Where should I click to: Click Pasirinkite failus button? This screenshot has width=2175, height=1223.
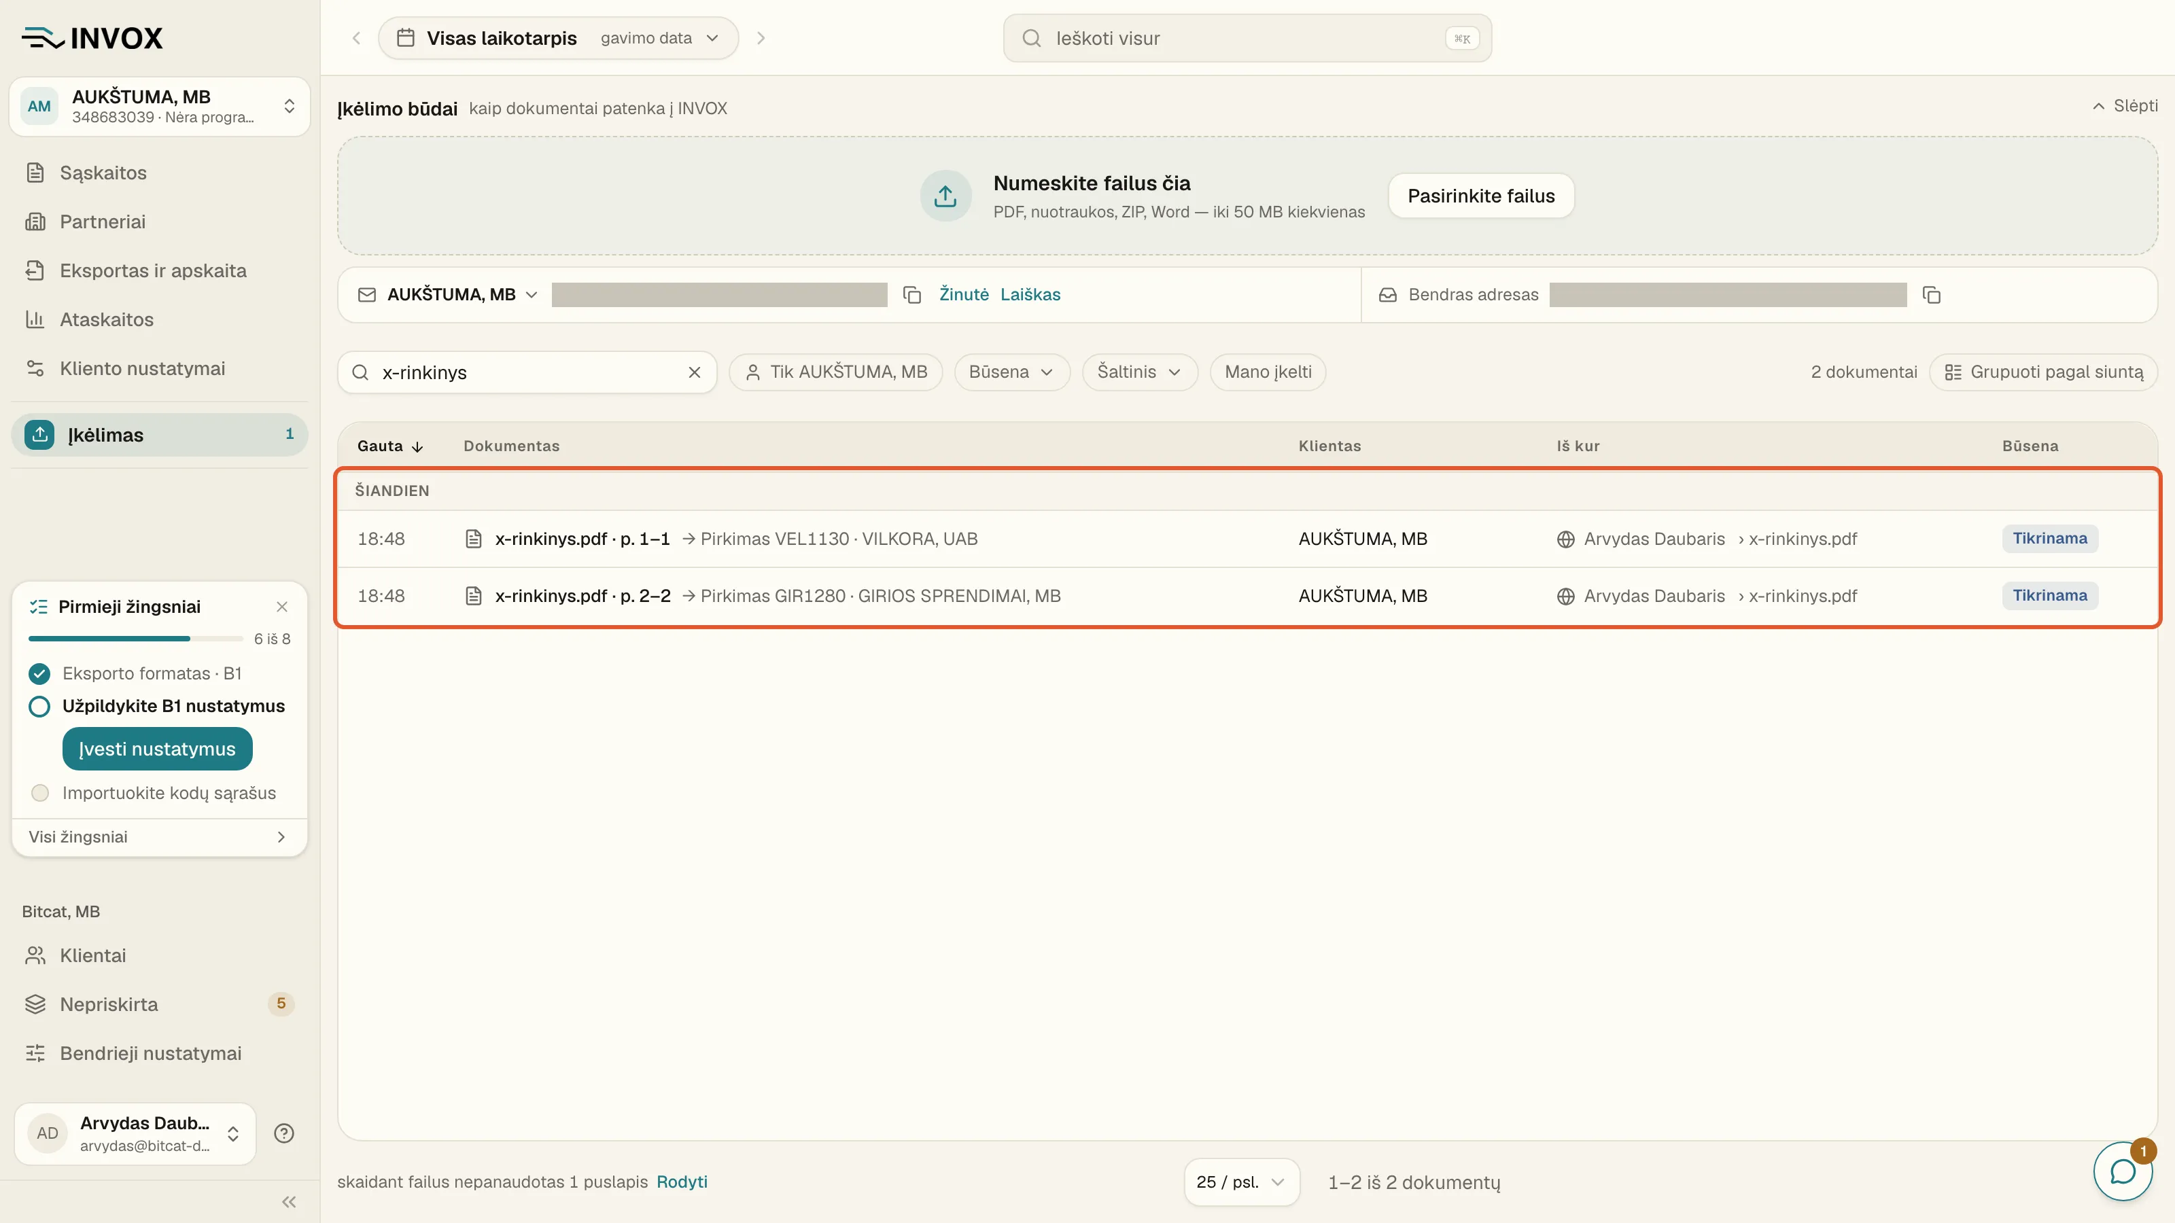point(1481,196)
